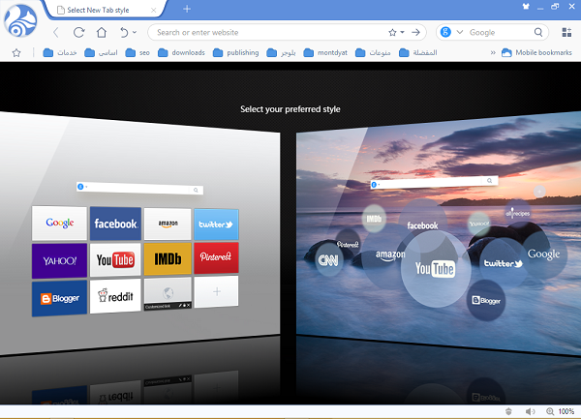Click the Google tile in classic style
The width and height of the screenshot is (581, 419).
[60, 224]
